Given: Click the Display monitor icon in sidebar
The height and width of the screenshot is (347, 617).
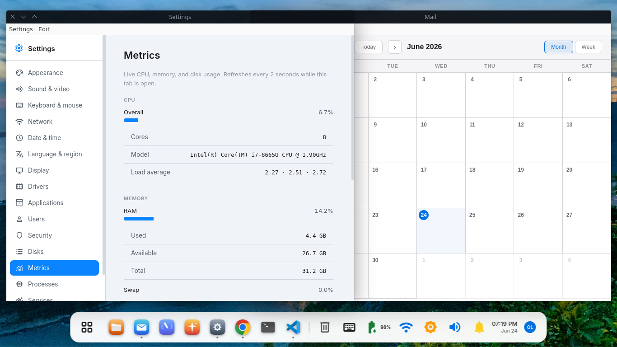Looking at the screenshot, I should pos(19,170).
